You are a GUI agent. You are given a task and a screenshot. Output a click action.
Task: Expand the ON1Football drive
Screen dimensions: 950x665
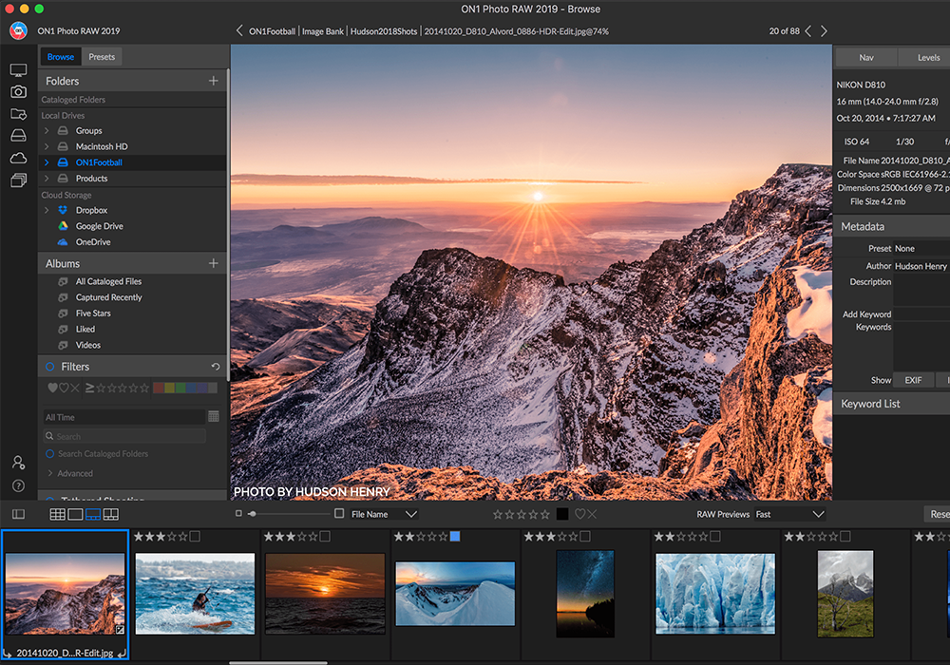coord(47,162)
